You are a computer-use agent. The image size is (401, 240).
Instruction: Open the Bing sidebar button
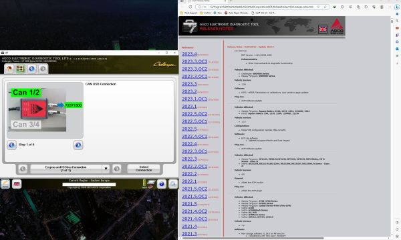pyautogui.click(x=397, y=7)
